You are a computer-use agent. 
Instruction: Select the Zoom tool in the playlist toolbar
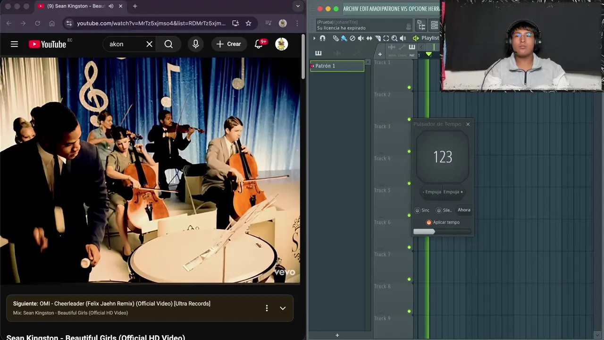point(394,38)
